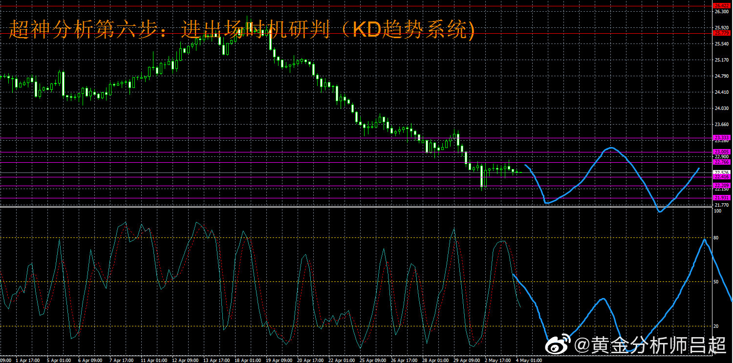Click the orange chart title text
This screenshot has width=733, height=363.
pos(242,30)
